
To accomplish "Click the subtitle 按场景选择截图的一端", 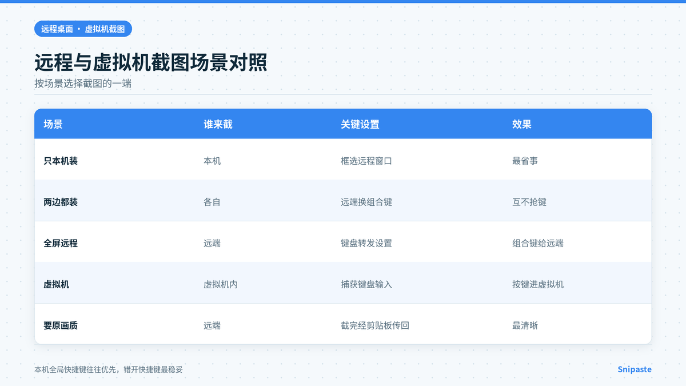I will (x=83, y=83).
